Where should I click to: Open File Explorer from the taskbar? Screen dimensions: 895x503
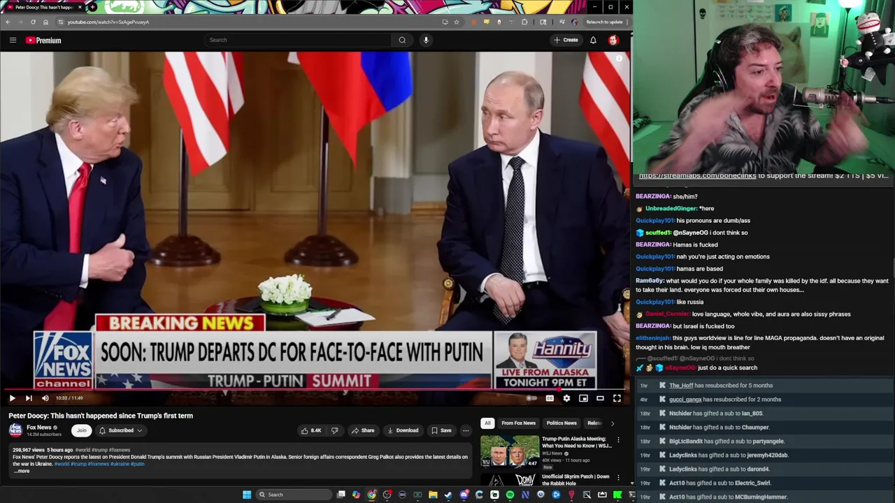pos(433,495)
